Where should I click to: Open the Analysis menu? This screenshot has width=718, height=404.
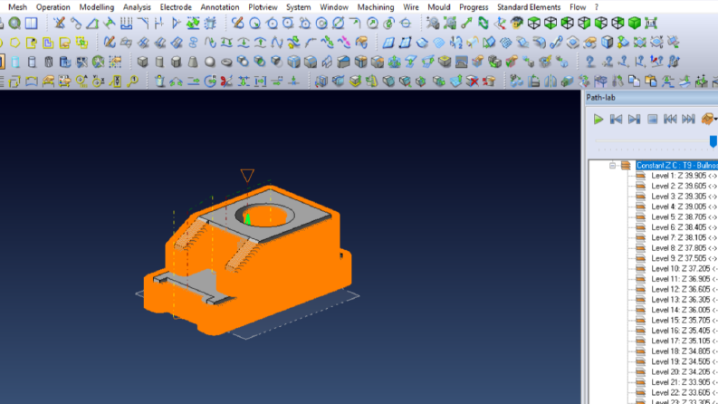coord(137,7)
